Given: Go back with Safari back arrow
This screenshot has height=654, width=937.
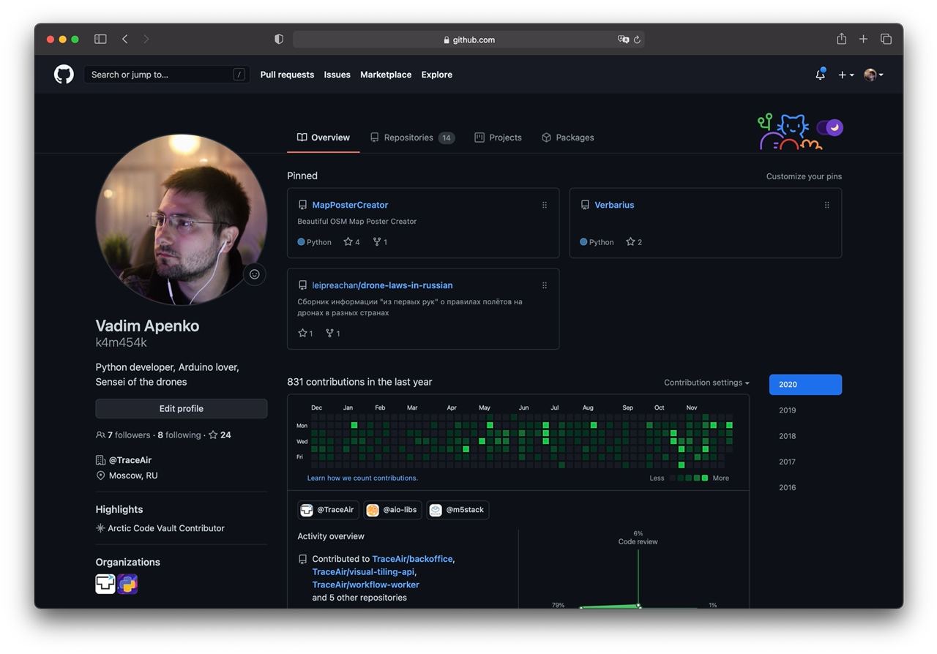Looking at the screenshot, I should pyautogui.click(x=125, y=40).
